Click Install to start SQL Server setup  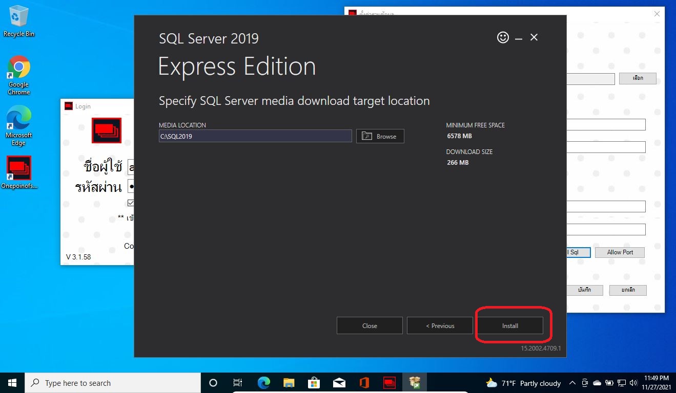click(510, 325)
